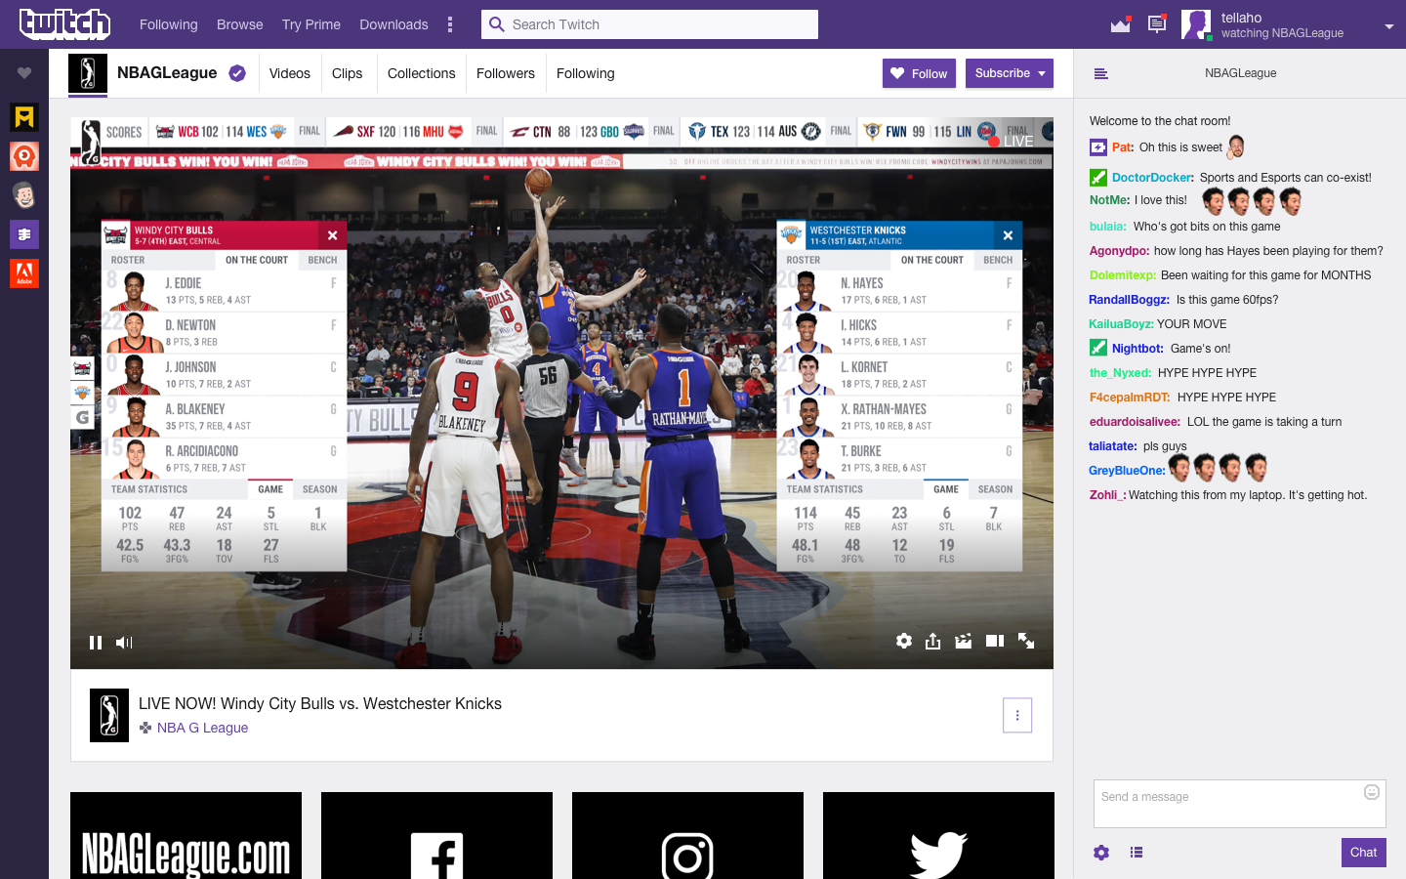Open the more options dots in top navigation
Image resolution: width=1406 pixels, height=879 pixels.
450,24
